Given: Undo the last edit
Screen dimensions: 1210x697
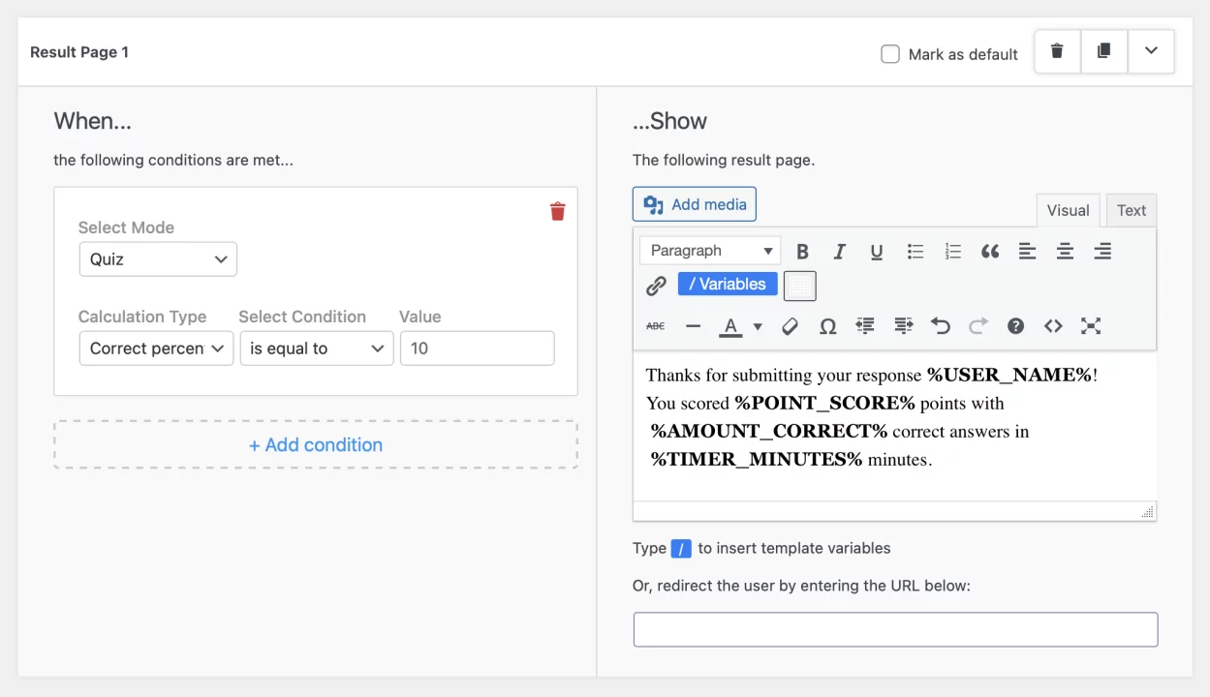Looking at the screenshot, I should click(x=940, y=326).
